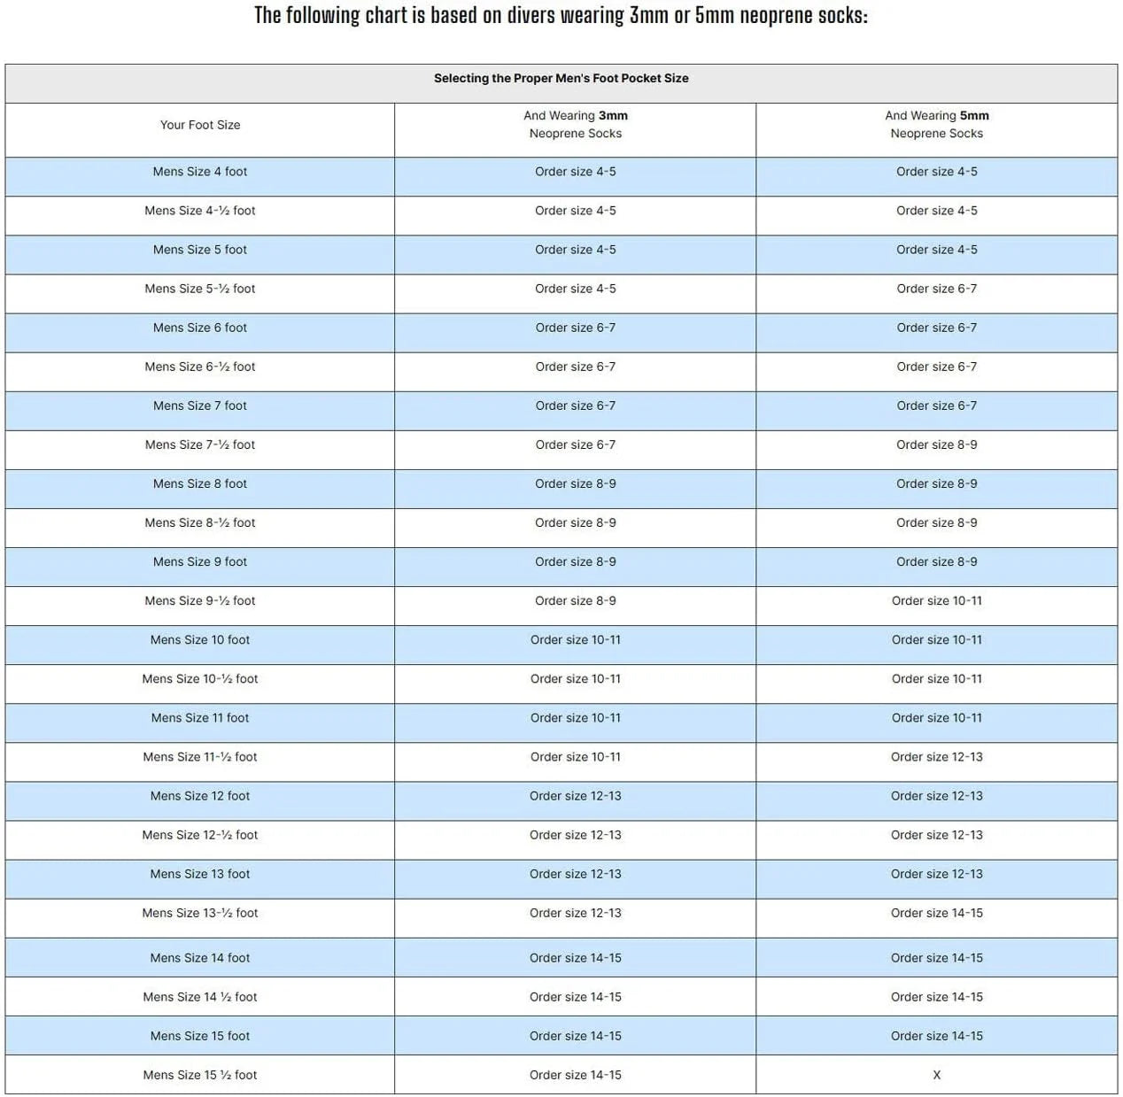The height and width of the screenshot is (1097, 1123).
Task: Select the 'Mens Size 10 foot' cell
Action: click(200, 639)
